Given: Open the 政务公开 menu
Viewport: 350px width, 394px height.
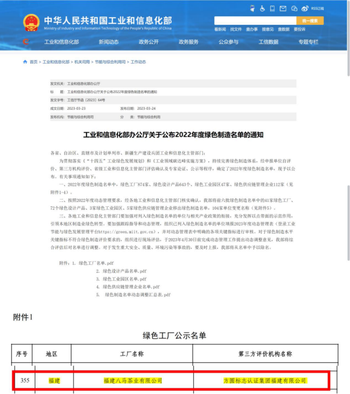Looking at the screenshot, I should 149,42.
